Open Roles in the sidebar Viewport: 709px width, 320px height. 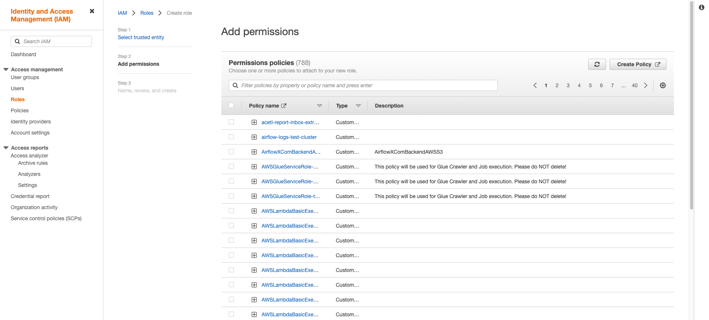click(x=18, y=99)
